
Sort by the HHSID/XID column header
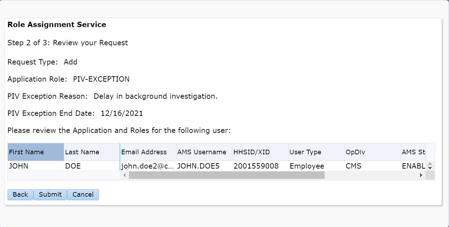(x=260, y=152)
